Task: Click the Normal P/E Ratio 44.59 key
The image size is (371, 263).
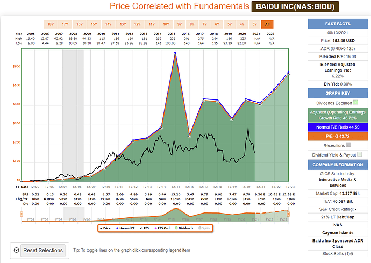Action: (x=338, y=127)
